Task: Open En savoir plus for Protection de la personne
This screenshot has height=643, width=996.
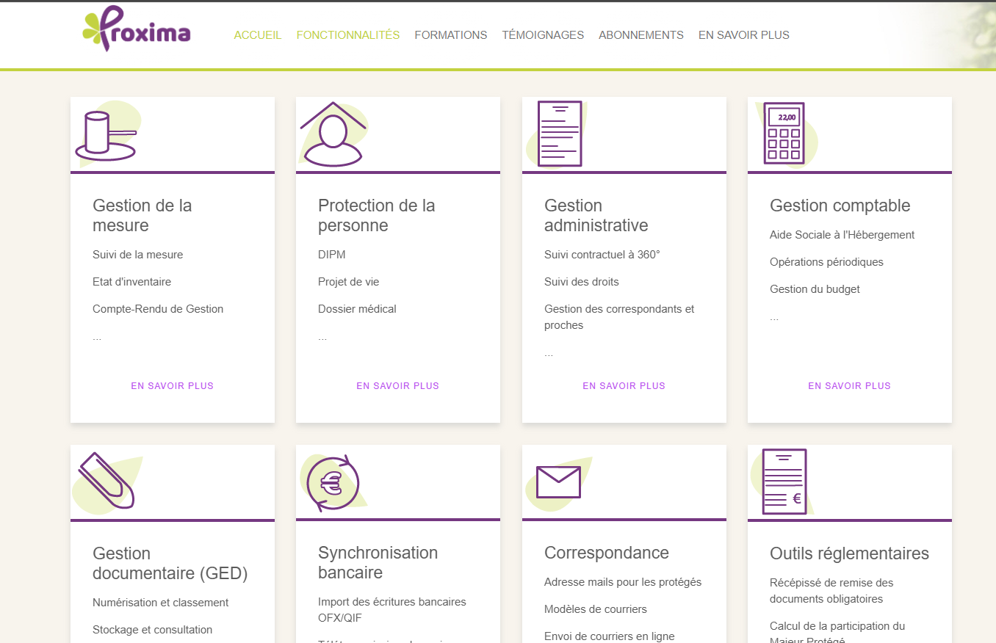Action: [398, 386]
